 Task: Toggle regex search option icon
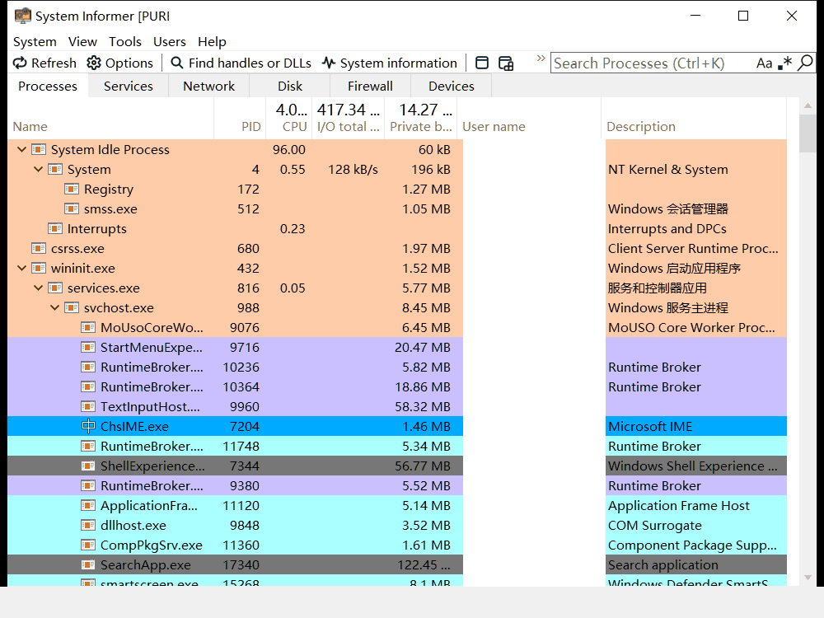(784, 63)
